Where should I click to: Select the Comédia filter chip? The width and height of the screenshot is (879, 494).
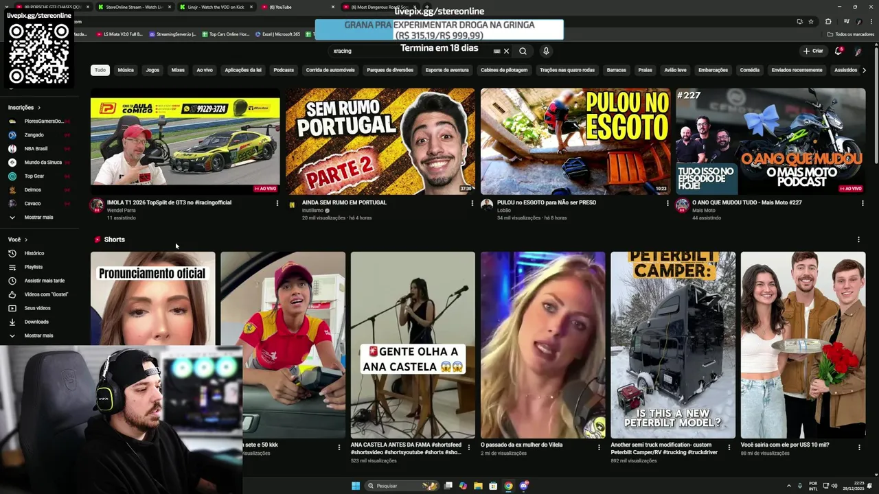pos(750,70)
